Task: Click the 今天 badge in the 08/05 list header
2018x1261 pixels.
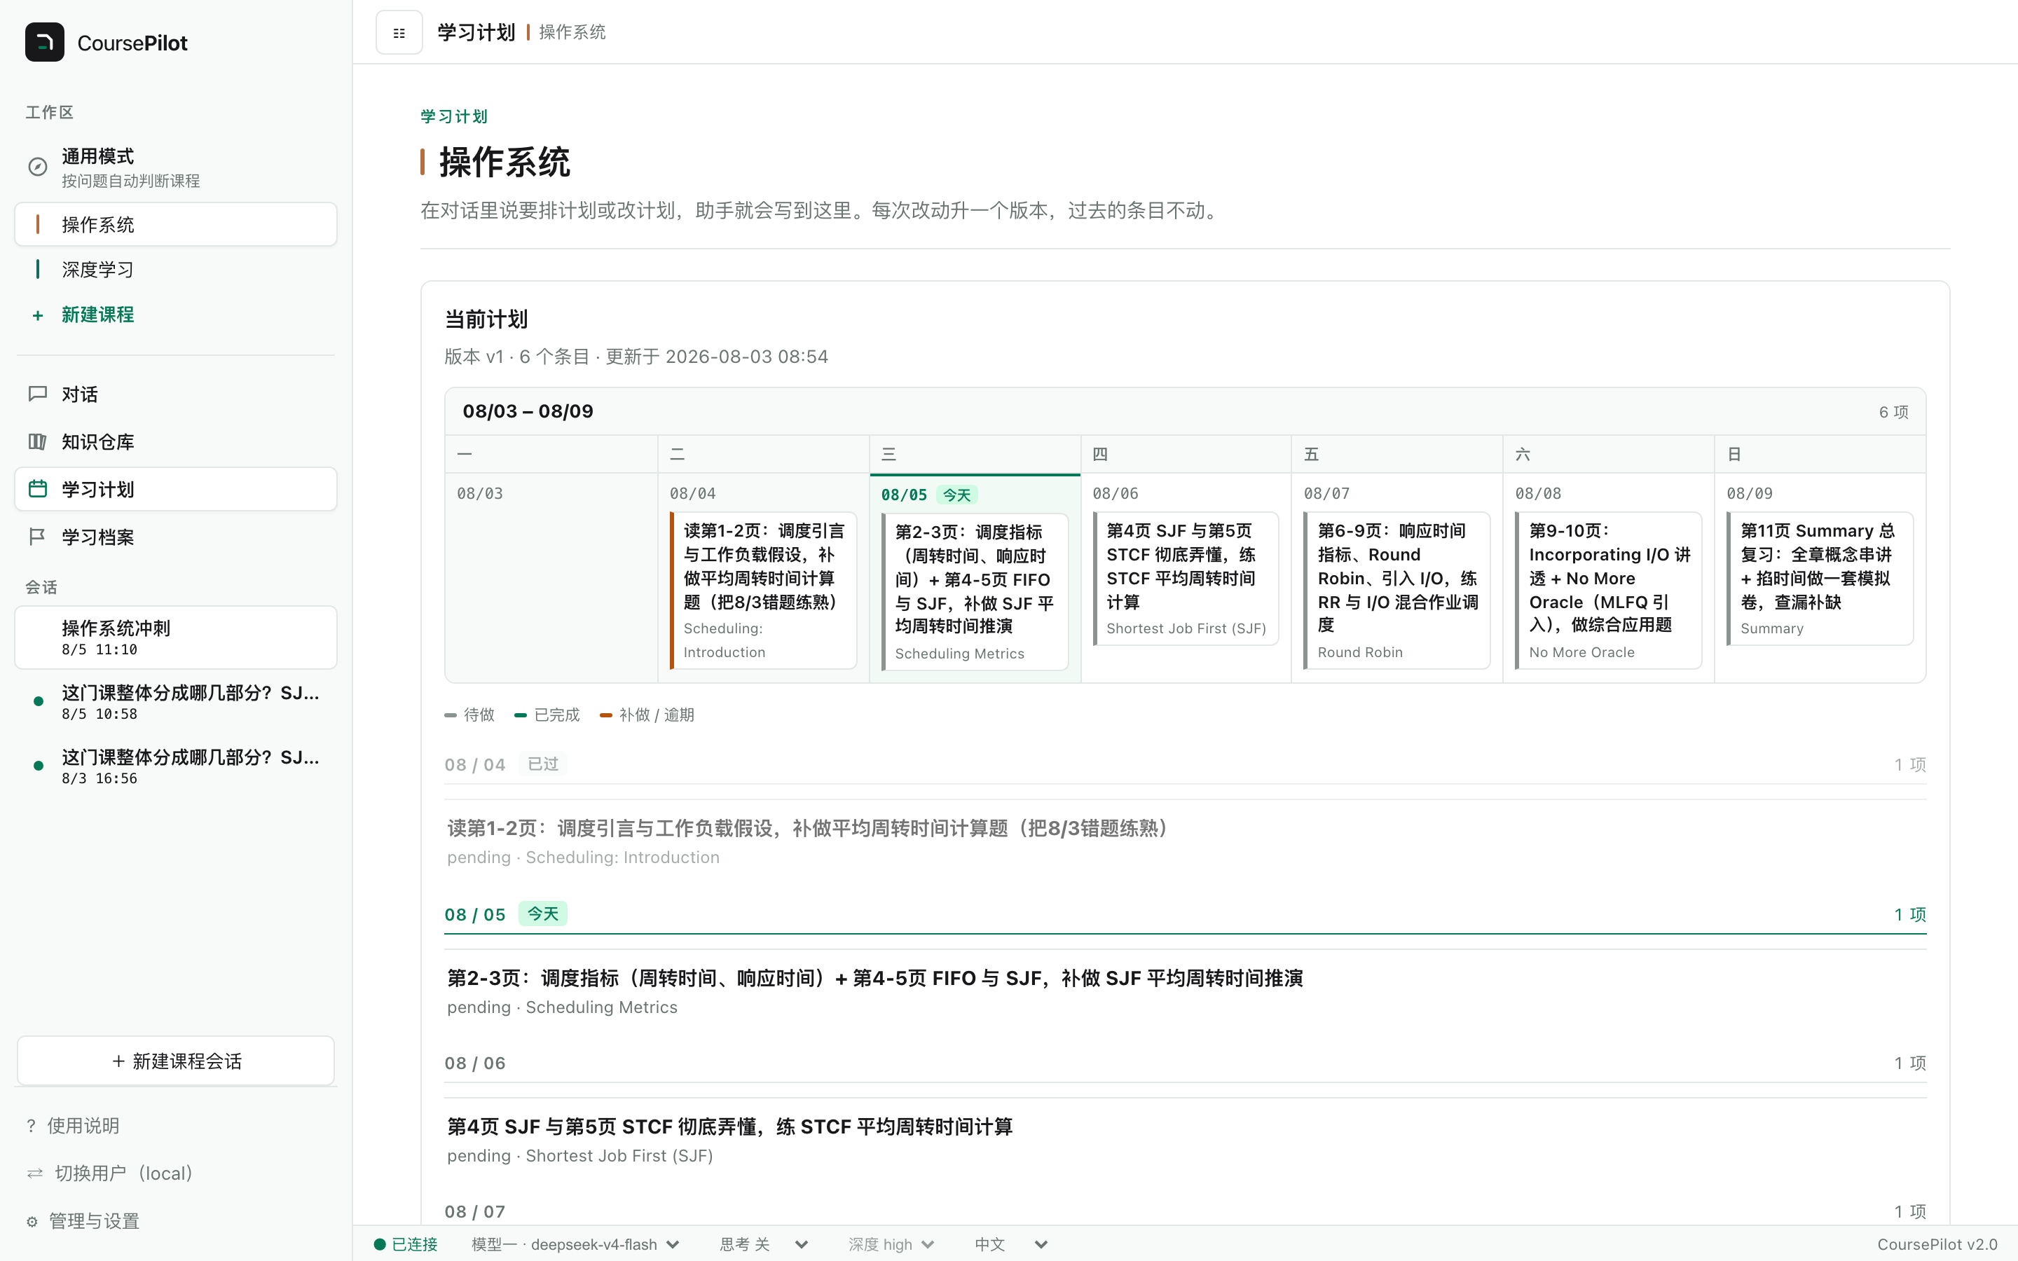Action: coord(543,914)
